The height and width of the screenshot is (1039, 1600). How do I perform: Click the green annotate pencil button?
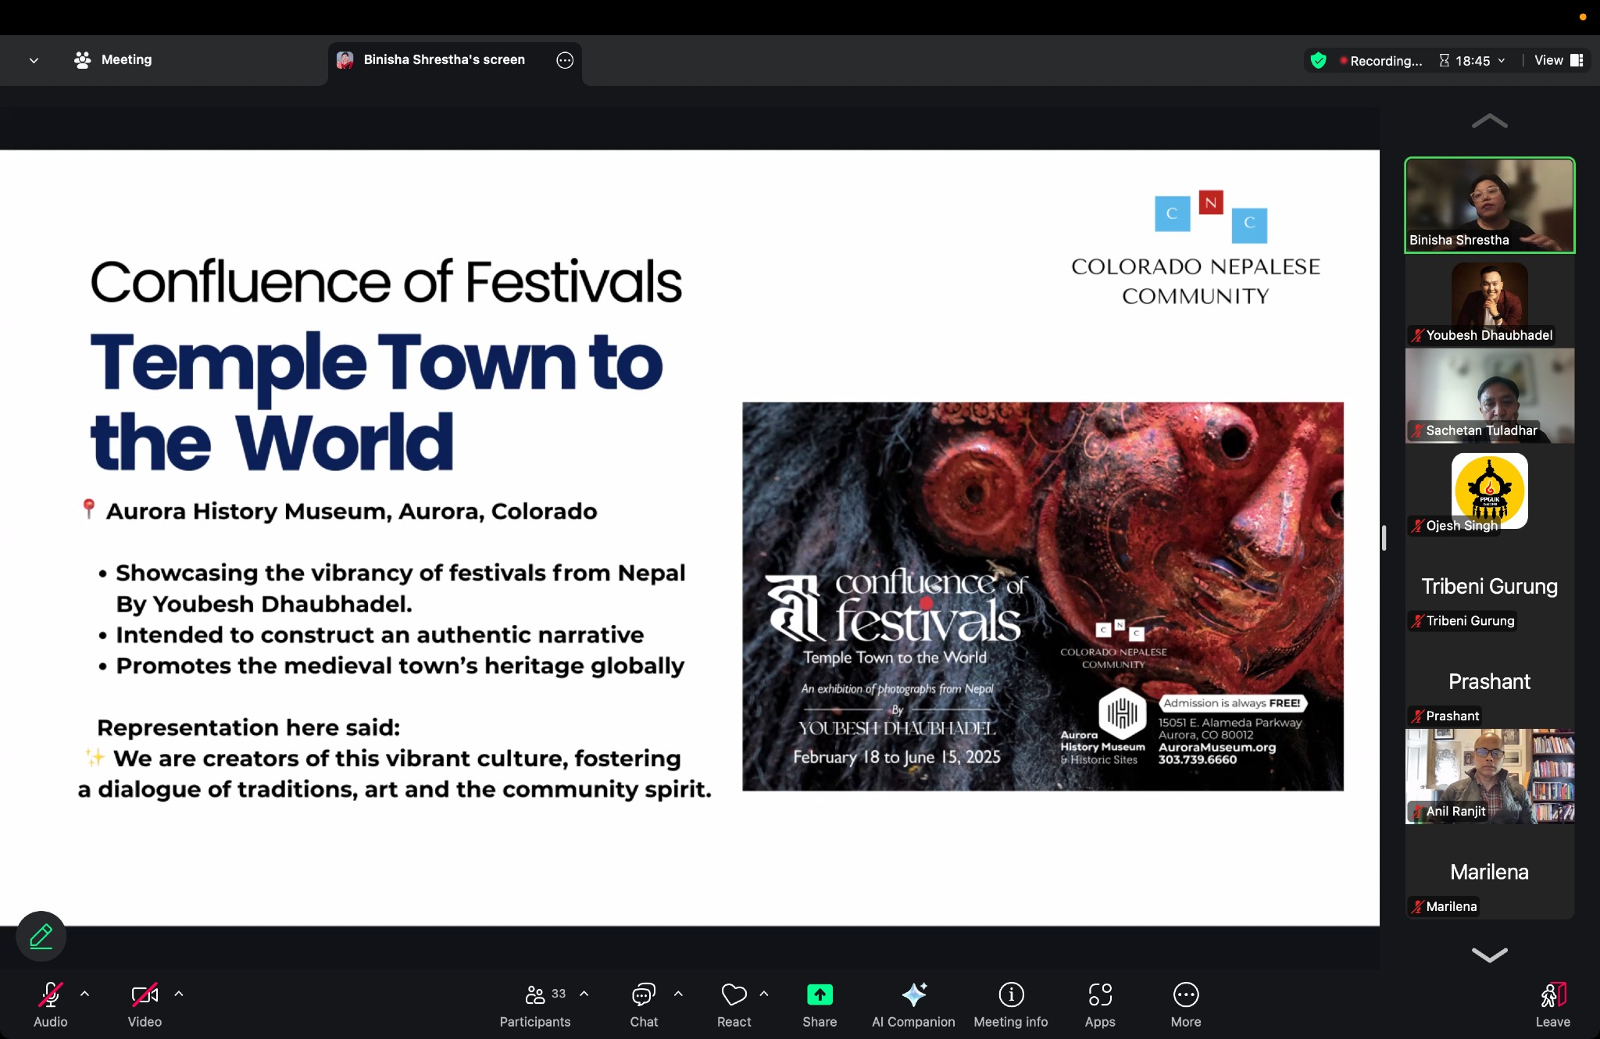click(41, 936)
